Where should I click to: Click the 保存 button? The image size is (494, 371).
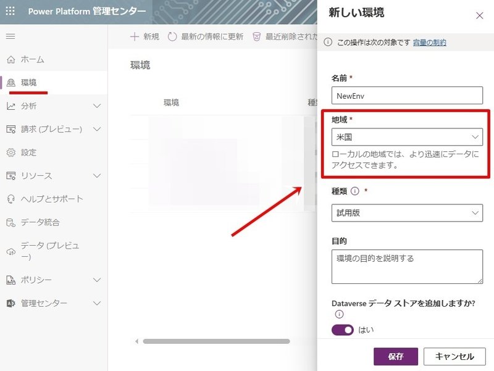coord(396,356)
